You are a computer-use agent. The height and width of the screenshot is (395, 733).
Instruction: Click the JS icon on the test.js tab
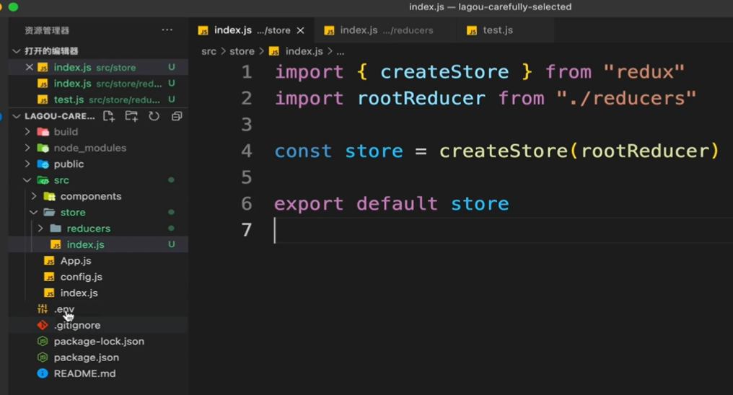[x=472, y=30]
